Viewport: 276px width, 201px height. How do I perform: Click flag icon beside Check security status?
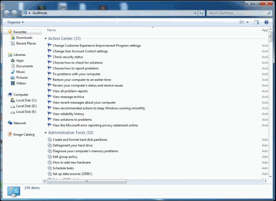49,57
